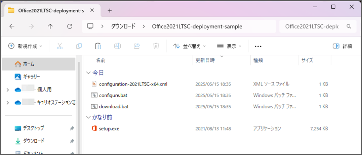Click the configuration XML file icon
The image size is (362, 155).
click(94, 84)
